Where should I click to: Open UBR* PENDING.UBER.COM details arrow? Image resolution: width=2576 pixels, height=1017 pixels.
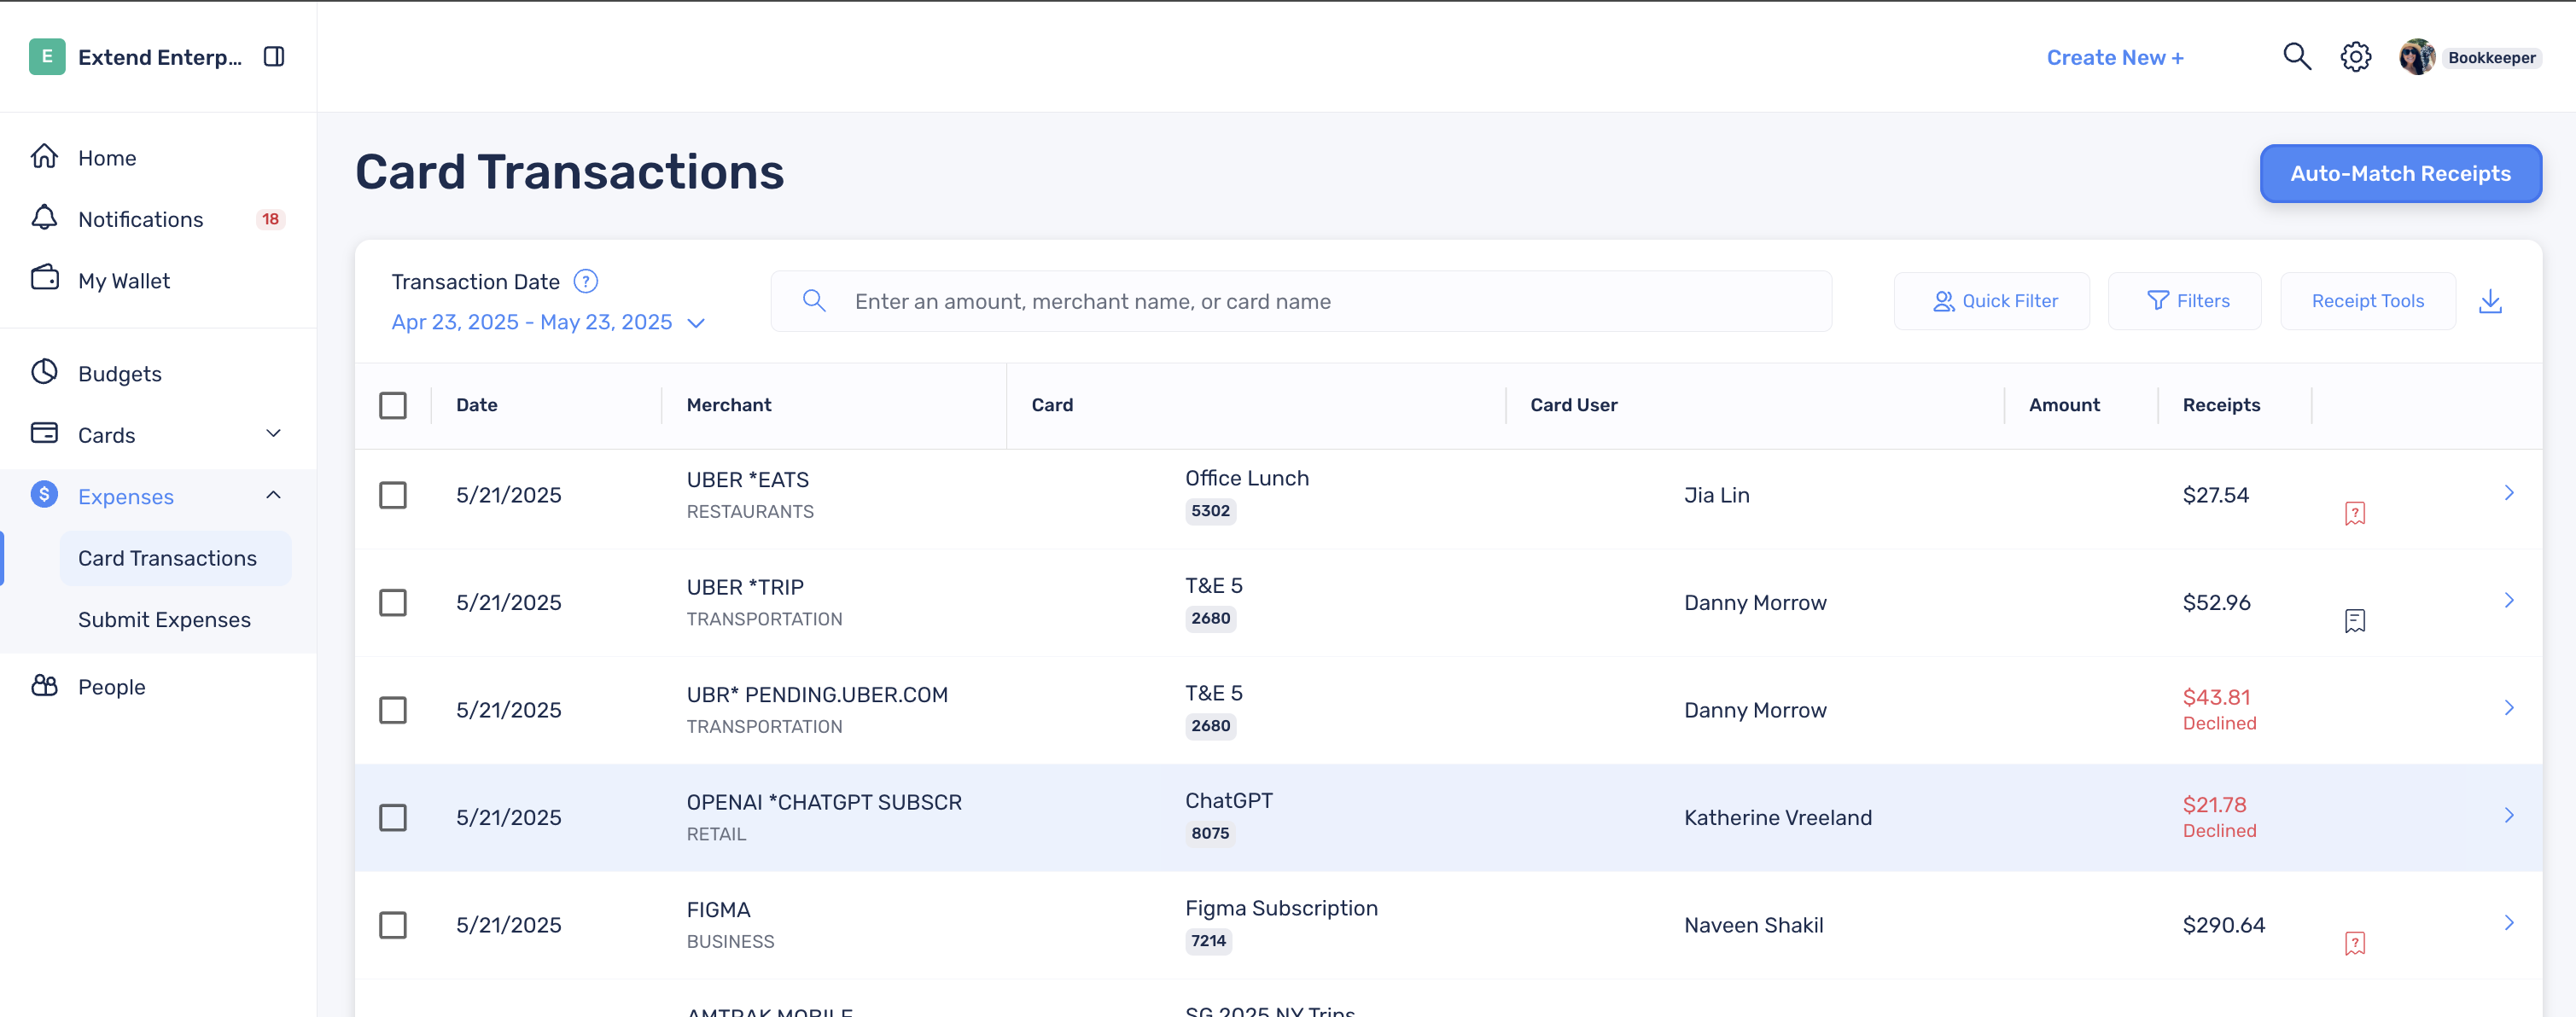[2509, 707]
